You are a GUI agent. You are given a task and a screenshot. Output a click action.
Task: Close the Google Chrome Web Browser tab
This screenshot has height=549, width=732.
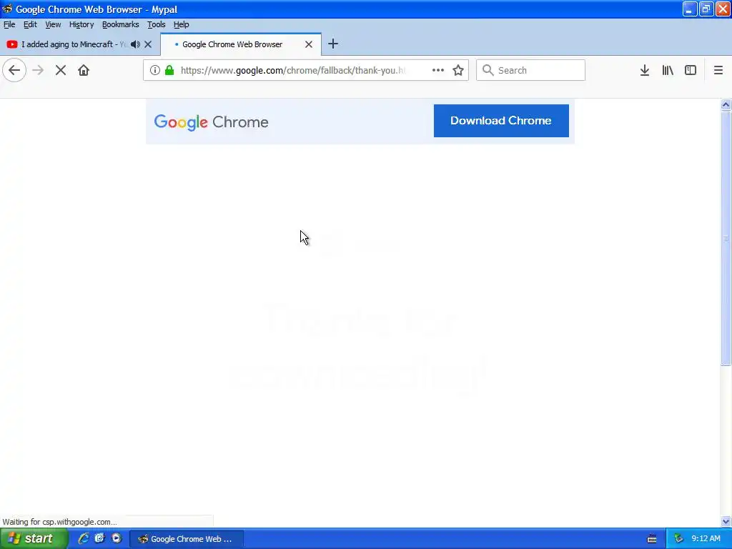309,44
